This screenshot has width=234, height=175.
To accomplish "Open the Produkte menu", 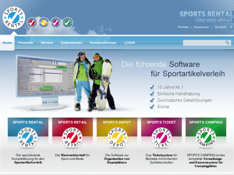I will (26, 43).
